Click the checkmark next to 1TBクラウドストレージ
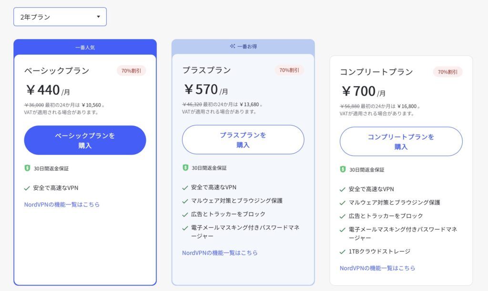The image size is (488, 291). coord(343,252)
